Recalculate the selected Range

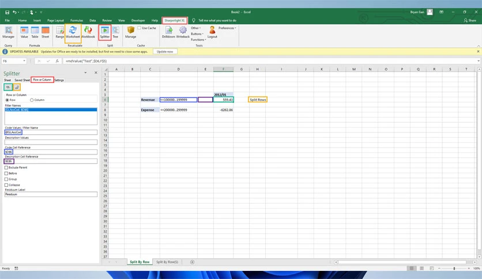tap(59, 32)
